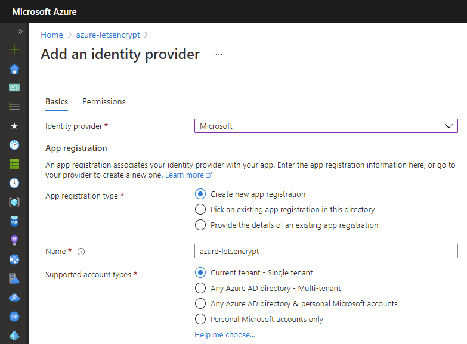Click the green plus Create a resource icon

14,49
